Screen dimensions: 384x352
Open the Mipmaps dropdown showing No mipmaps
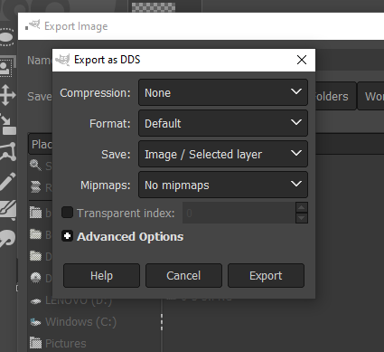[223, 185]
